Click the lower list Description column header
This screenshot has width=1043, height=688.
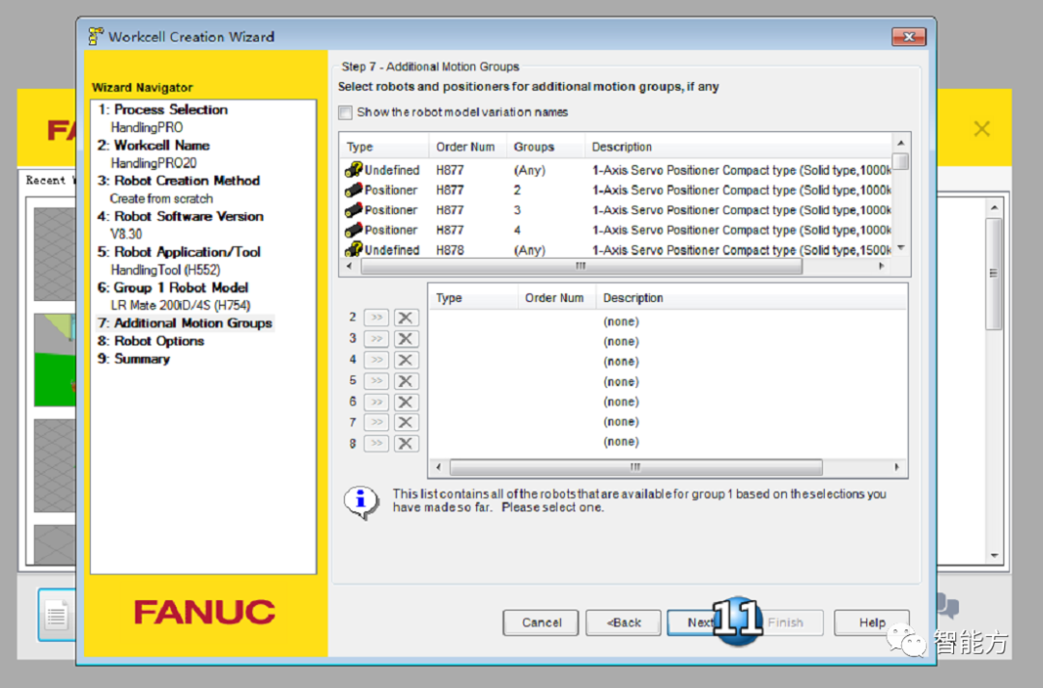(x=751, y=298)
